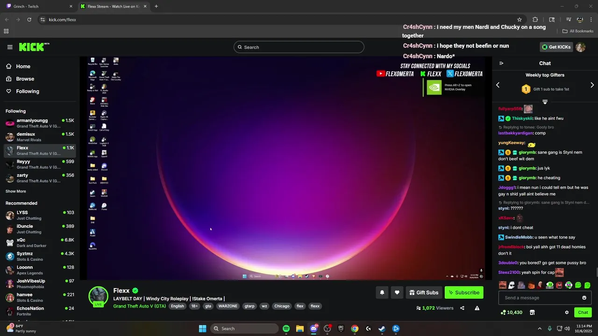This screenshot has height=336, width=598.
Task: Click the share stream icon
Action: 462,308
